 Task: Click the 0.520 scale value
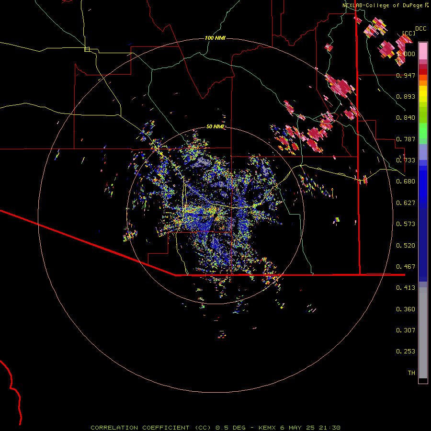tap(406, 246)
